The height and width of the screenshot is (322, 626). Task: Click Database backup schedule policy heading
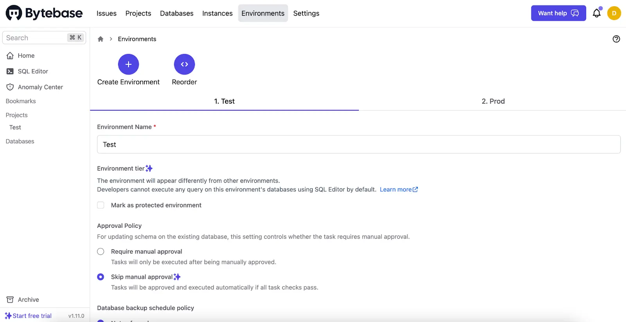point(146,308)
